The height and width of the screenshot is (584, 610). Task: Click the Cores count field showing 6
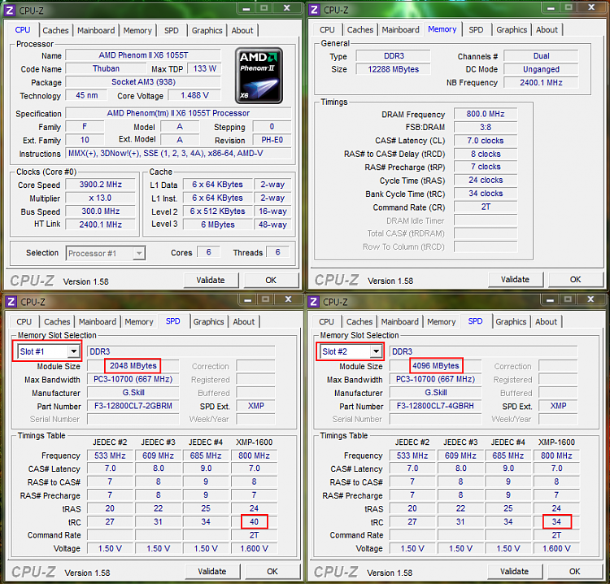click(x=208, y=252)
